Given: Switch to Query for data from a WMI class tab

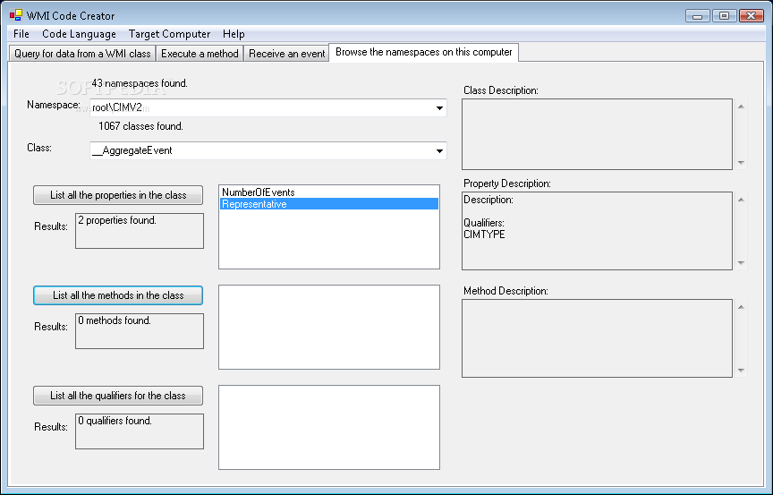Looking at the screenshot, I should (x=82, y=53).
